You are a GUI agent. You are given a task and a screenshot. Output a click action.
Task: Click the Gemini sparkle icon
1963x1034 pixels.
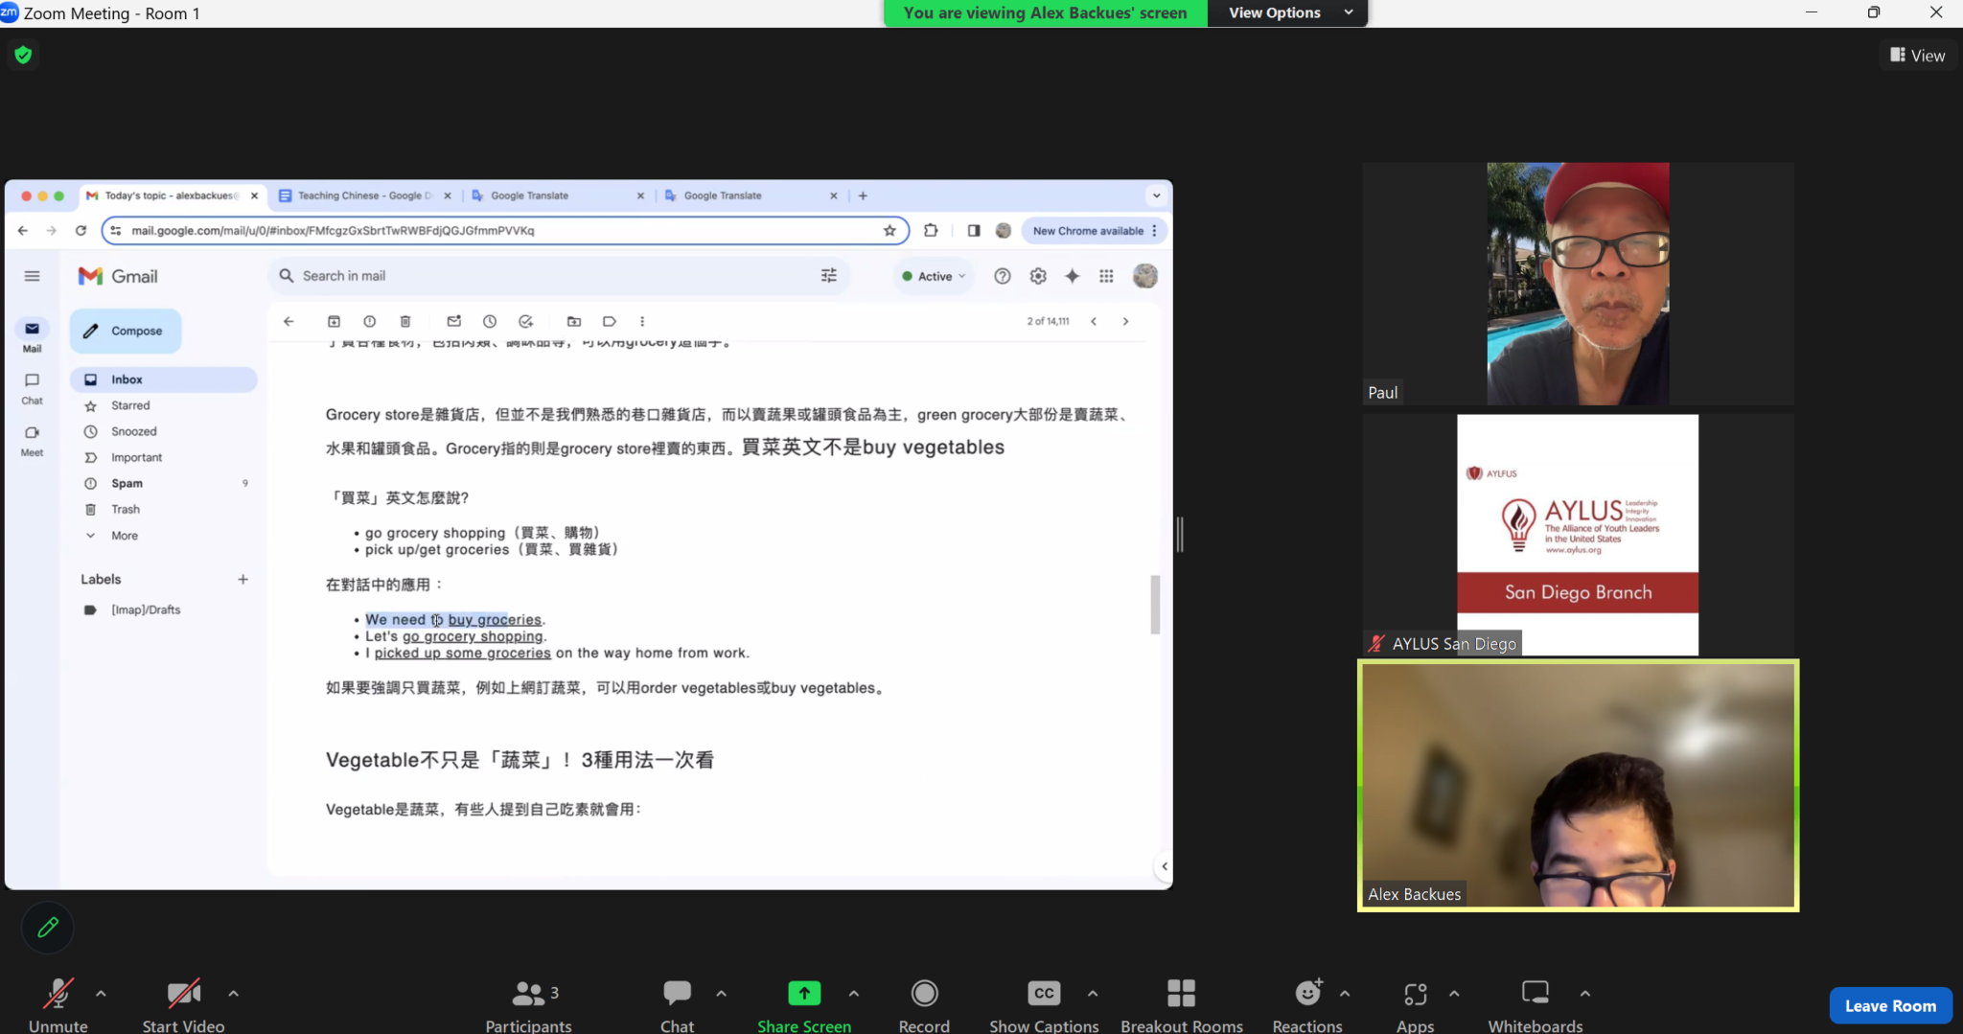pyautogui.click(x=1073, y=276)
